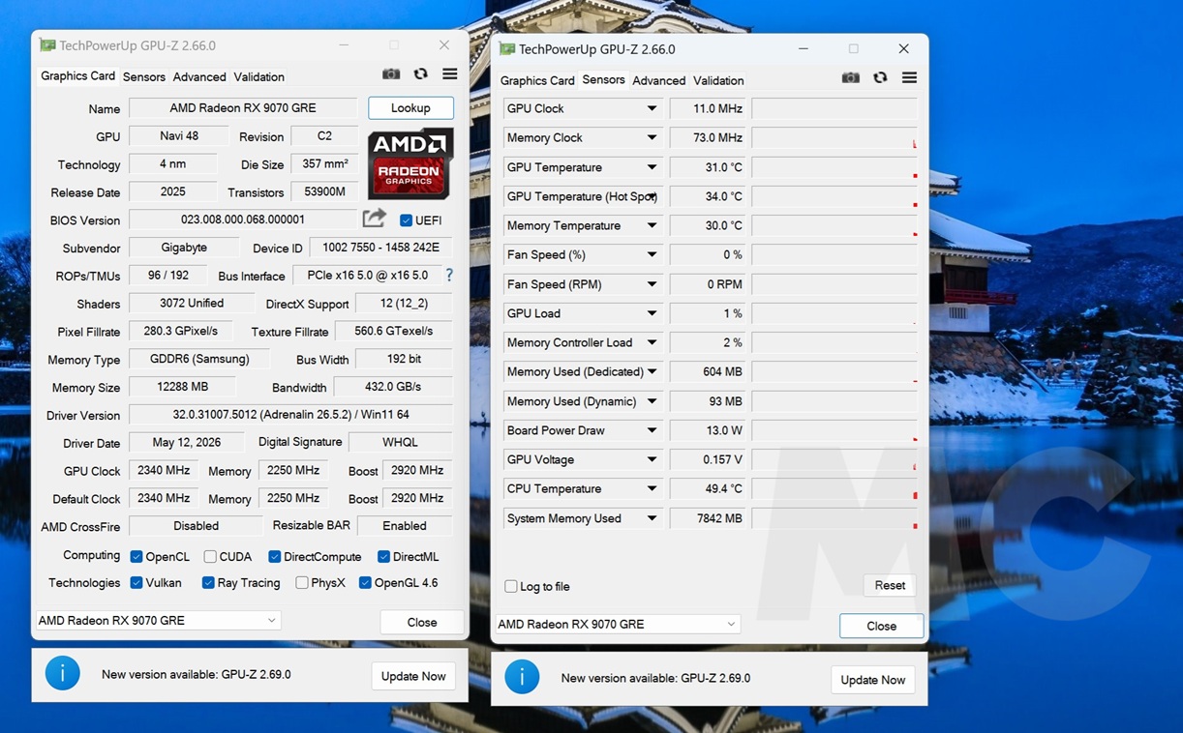Open Memory Temperature sensor dropdown

tap(652, 225)
